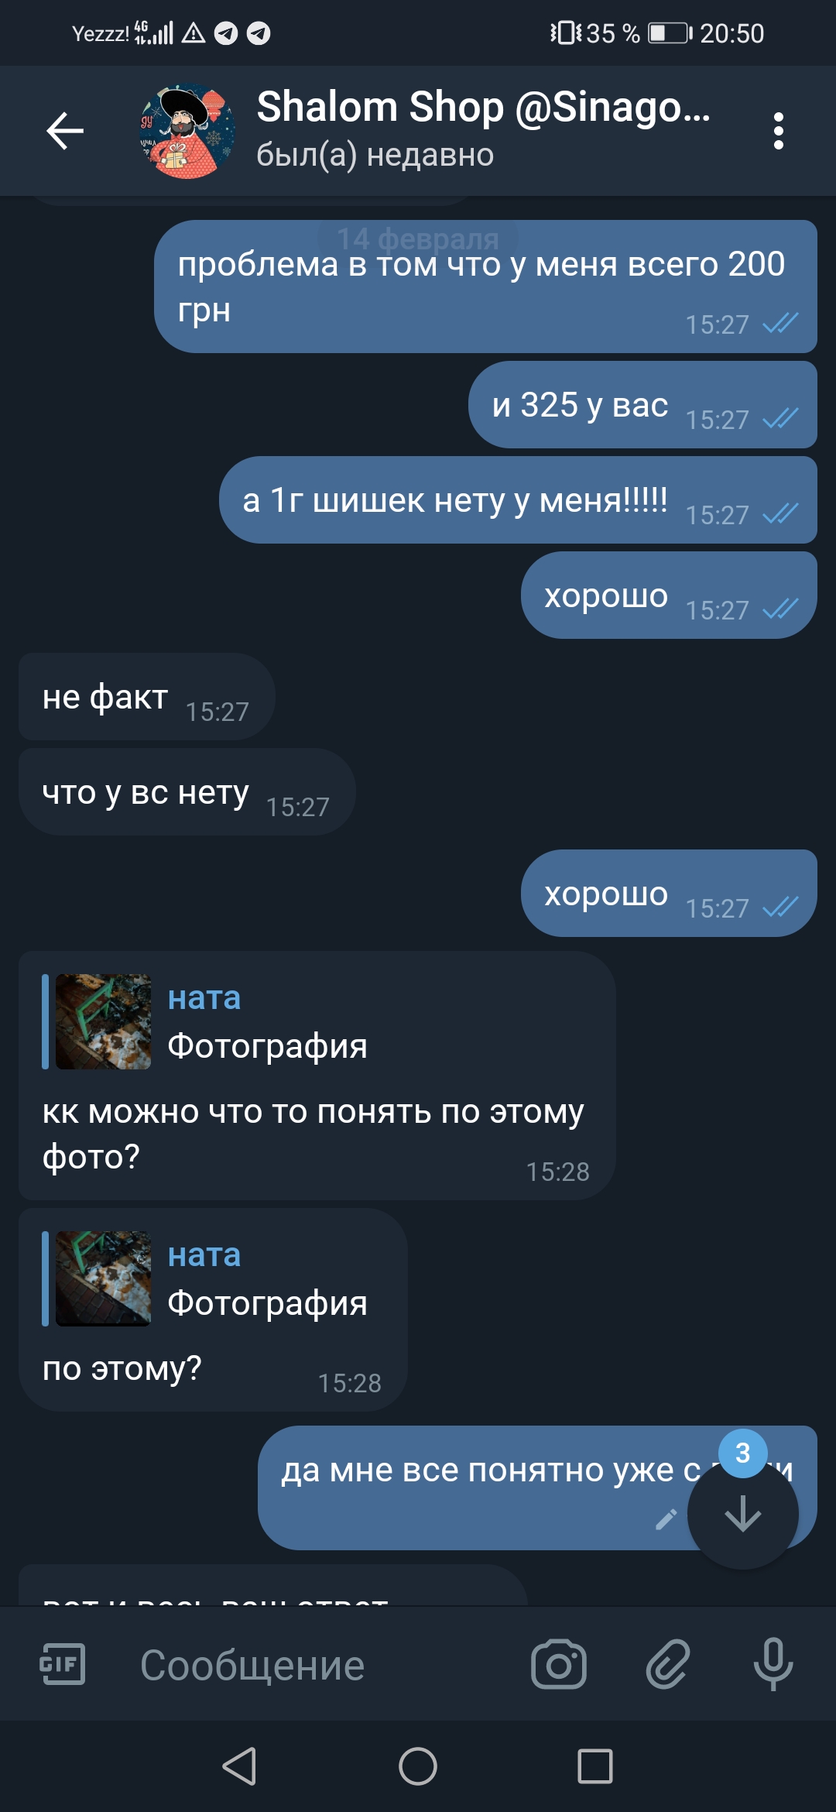Image resolution: width=836 pixels, height=1812 pixels.
Task: Open the three-dot chat options menu
Action: [778, 131]
